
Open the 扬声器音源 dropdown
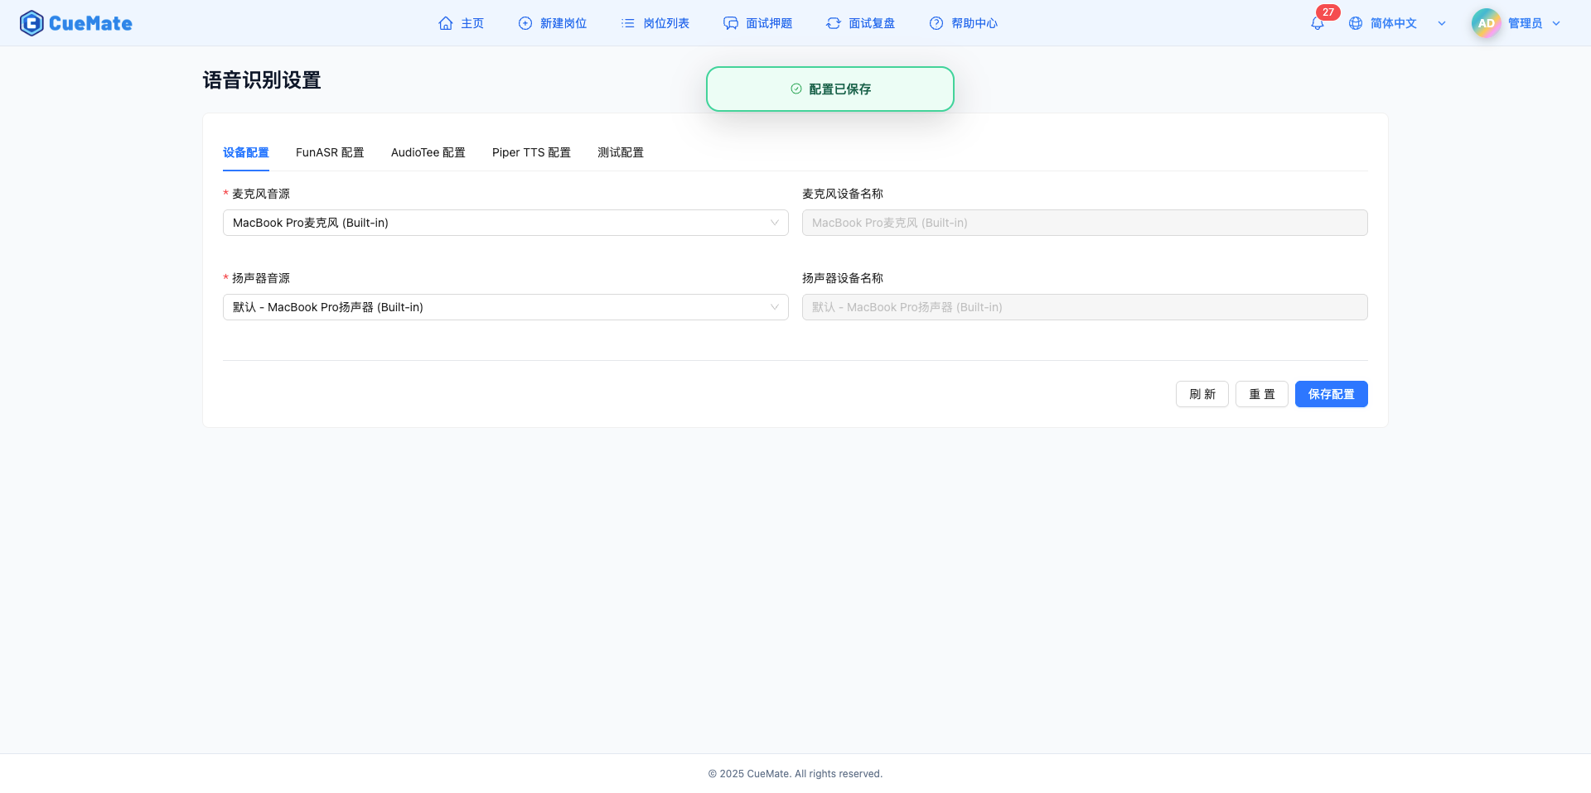[x=505, y=306]
